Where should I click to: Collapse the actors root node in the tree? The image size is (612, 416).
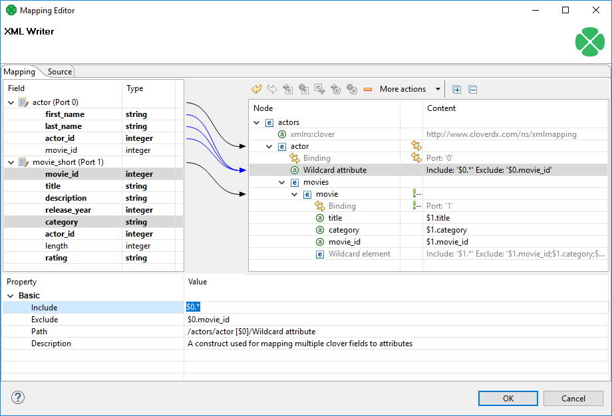pos(257,122)
